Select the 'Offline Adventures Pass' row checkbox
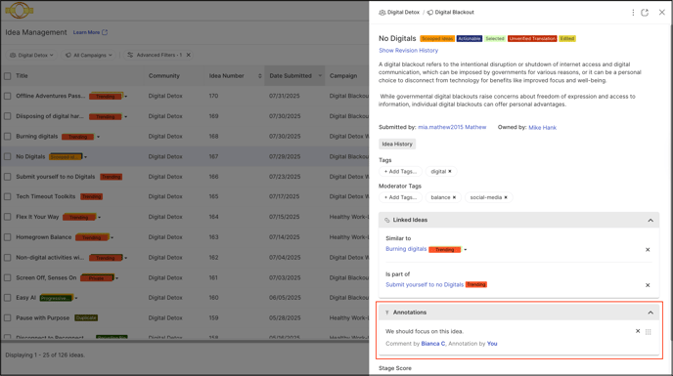The width and height of the screenshot is (673, 376). (7, 96)
